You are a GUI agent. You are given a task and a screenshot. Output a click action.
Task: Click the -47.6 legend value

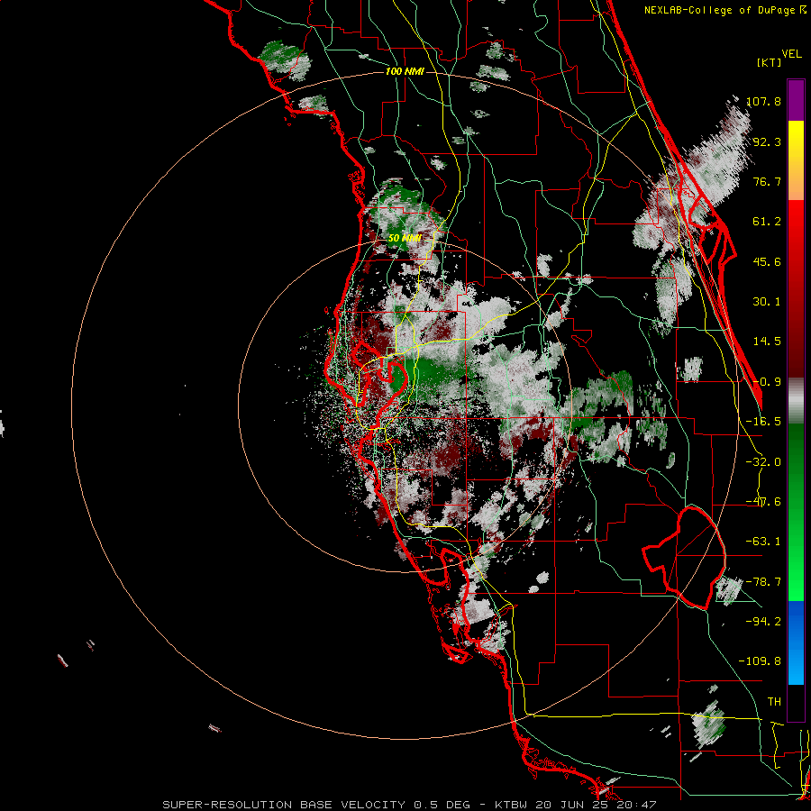click(x=763, y=502)
